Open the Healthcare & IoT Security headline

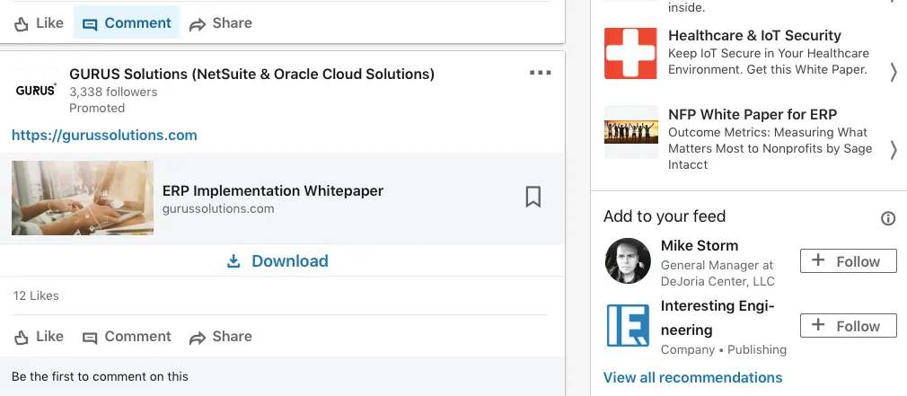pos(754,35)
